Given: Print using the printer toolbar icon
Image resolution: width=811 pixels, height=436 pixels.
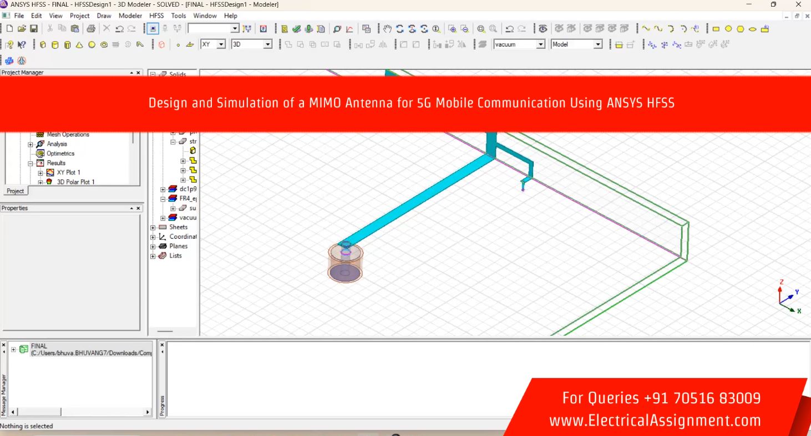Looking at the screenshot, I should click(91, 29).
